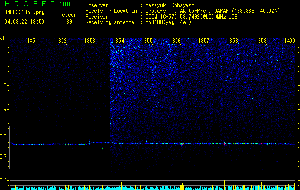
Task: Click observer name Masayuki Kobayashi
Action: tap(171, 5)
